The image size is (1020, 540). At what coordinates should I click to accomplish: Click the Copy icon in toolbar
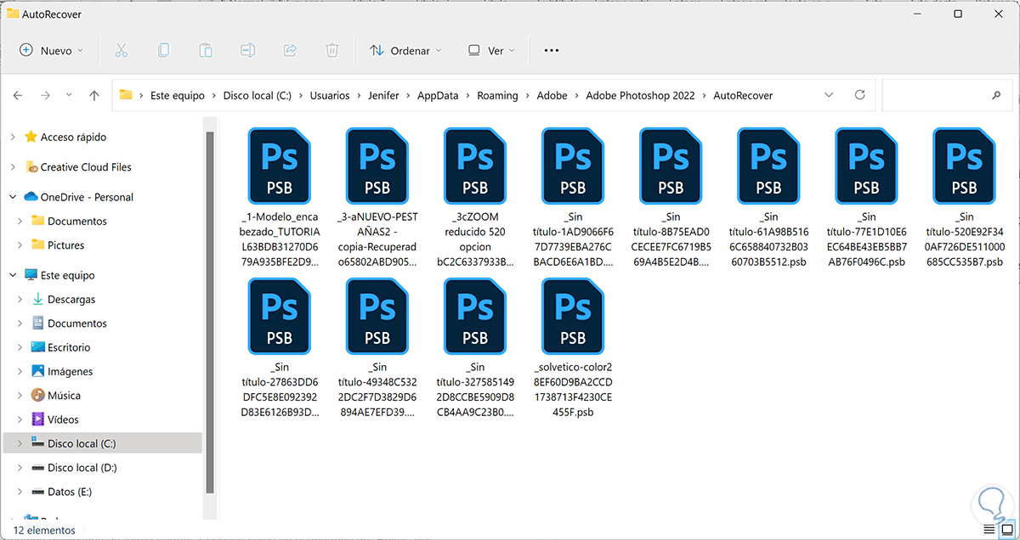163,51
